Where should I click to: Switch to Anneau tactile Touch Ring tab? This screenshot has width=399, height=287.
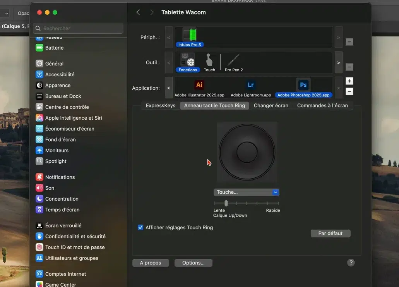pyautogui.click(x=214, y=105)
